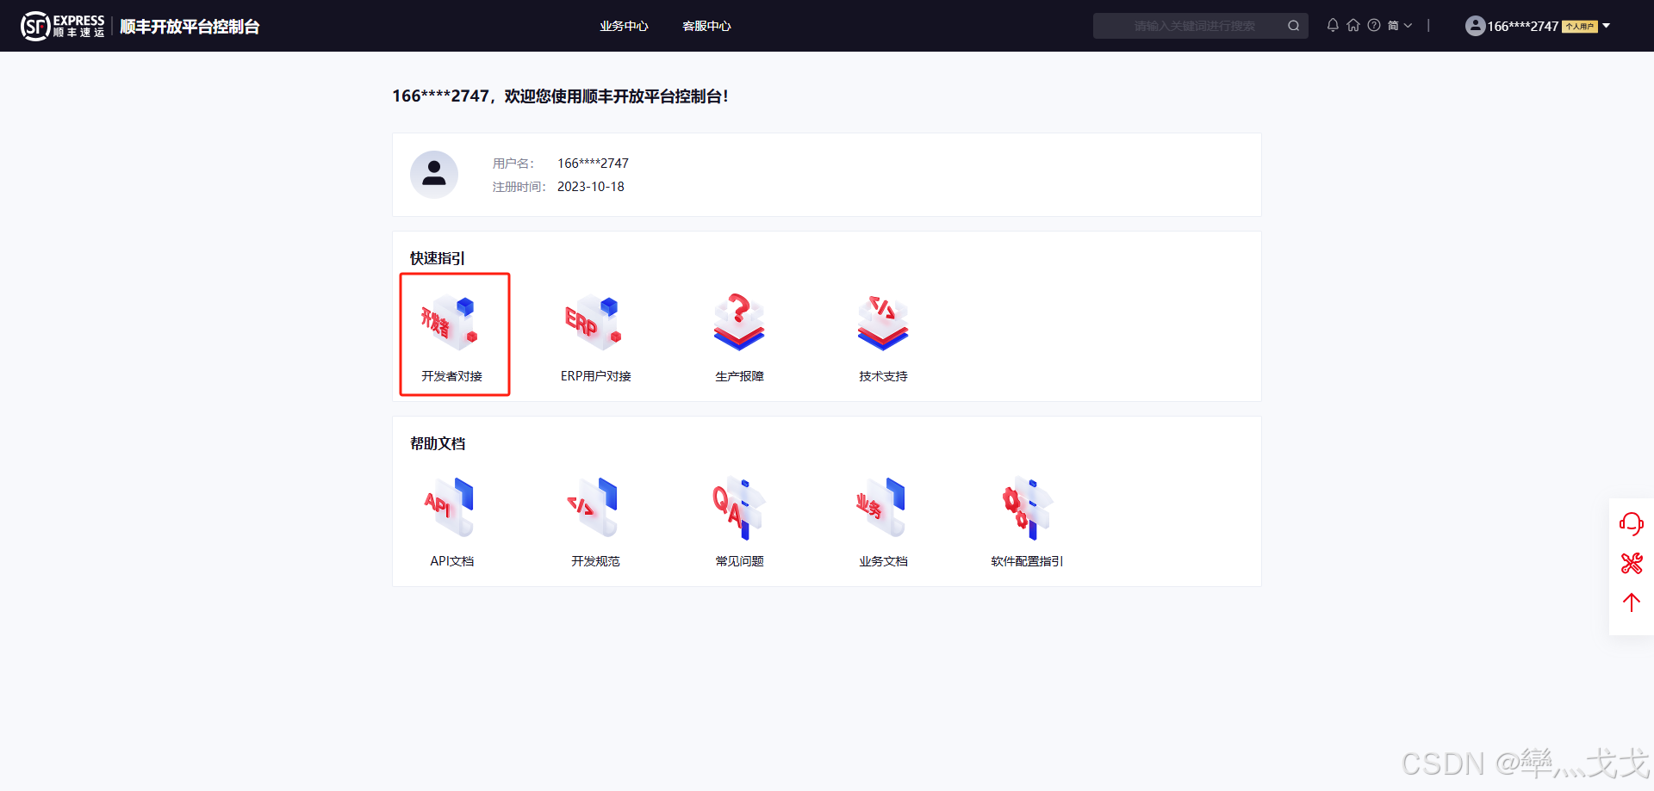This screenshot has height=791, width=1654.
Task: Click the search magnifier icon
Action: (x=1293, y=26)
